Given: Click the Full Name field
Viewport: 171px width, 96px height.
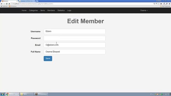Looking at the screenshot, I should pyautogui.click(x=75, y=52).
